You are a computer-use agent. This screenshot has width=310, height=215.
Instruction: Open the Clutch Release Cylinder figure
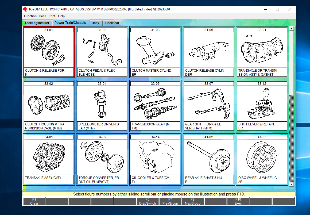(x=208, y=49)
